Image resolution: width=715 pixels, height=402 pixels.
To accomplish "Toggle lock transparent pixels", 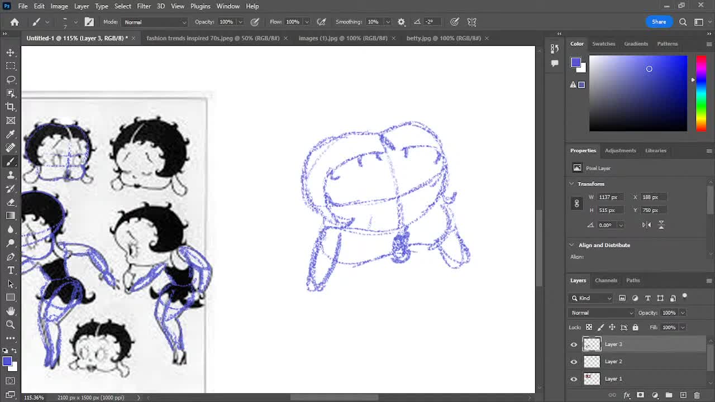I will (589, 327).
